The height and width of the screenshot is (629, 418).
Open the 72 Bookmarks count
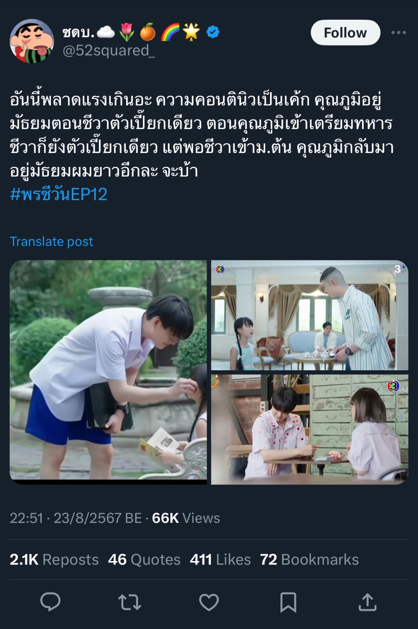(x=309, y=559)
